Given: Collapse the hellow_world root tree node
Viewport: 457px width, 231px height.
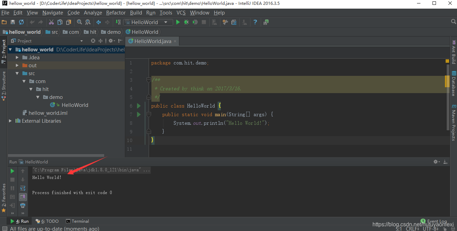Looking at the screenshot, I should coord(10,50).
